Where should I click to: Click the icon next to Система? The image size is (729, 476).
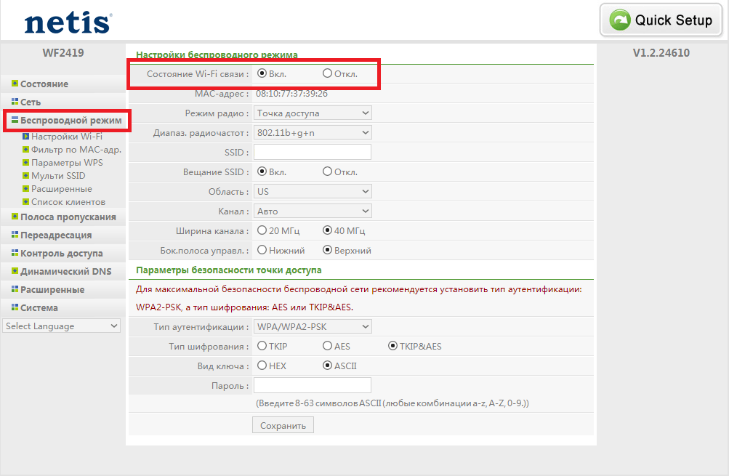15,307
